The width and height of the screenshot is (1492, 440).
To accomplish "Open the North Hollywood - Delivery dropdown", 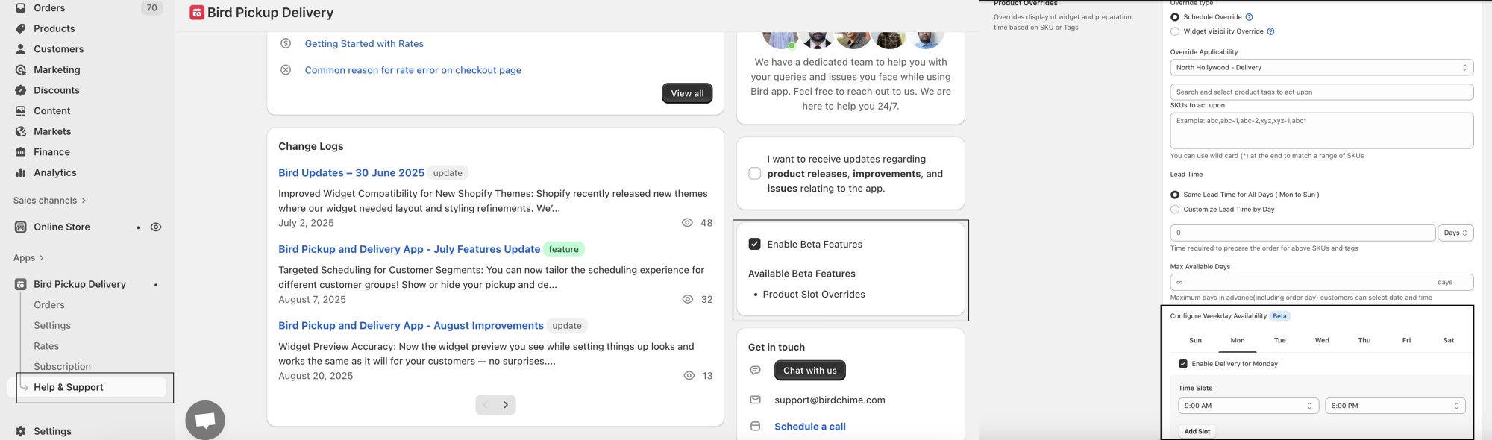I will (x=1322, y=67).
